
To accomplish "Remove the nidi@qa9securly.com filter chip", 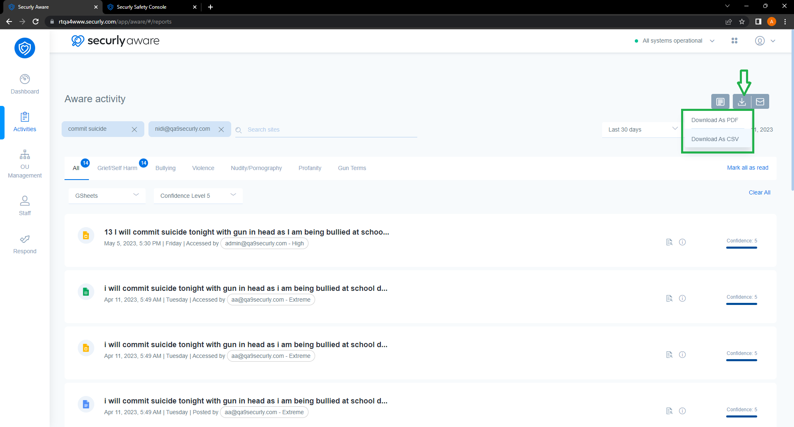I will 221,130.
